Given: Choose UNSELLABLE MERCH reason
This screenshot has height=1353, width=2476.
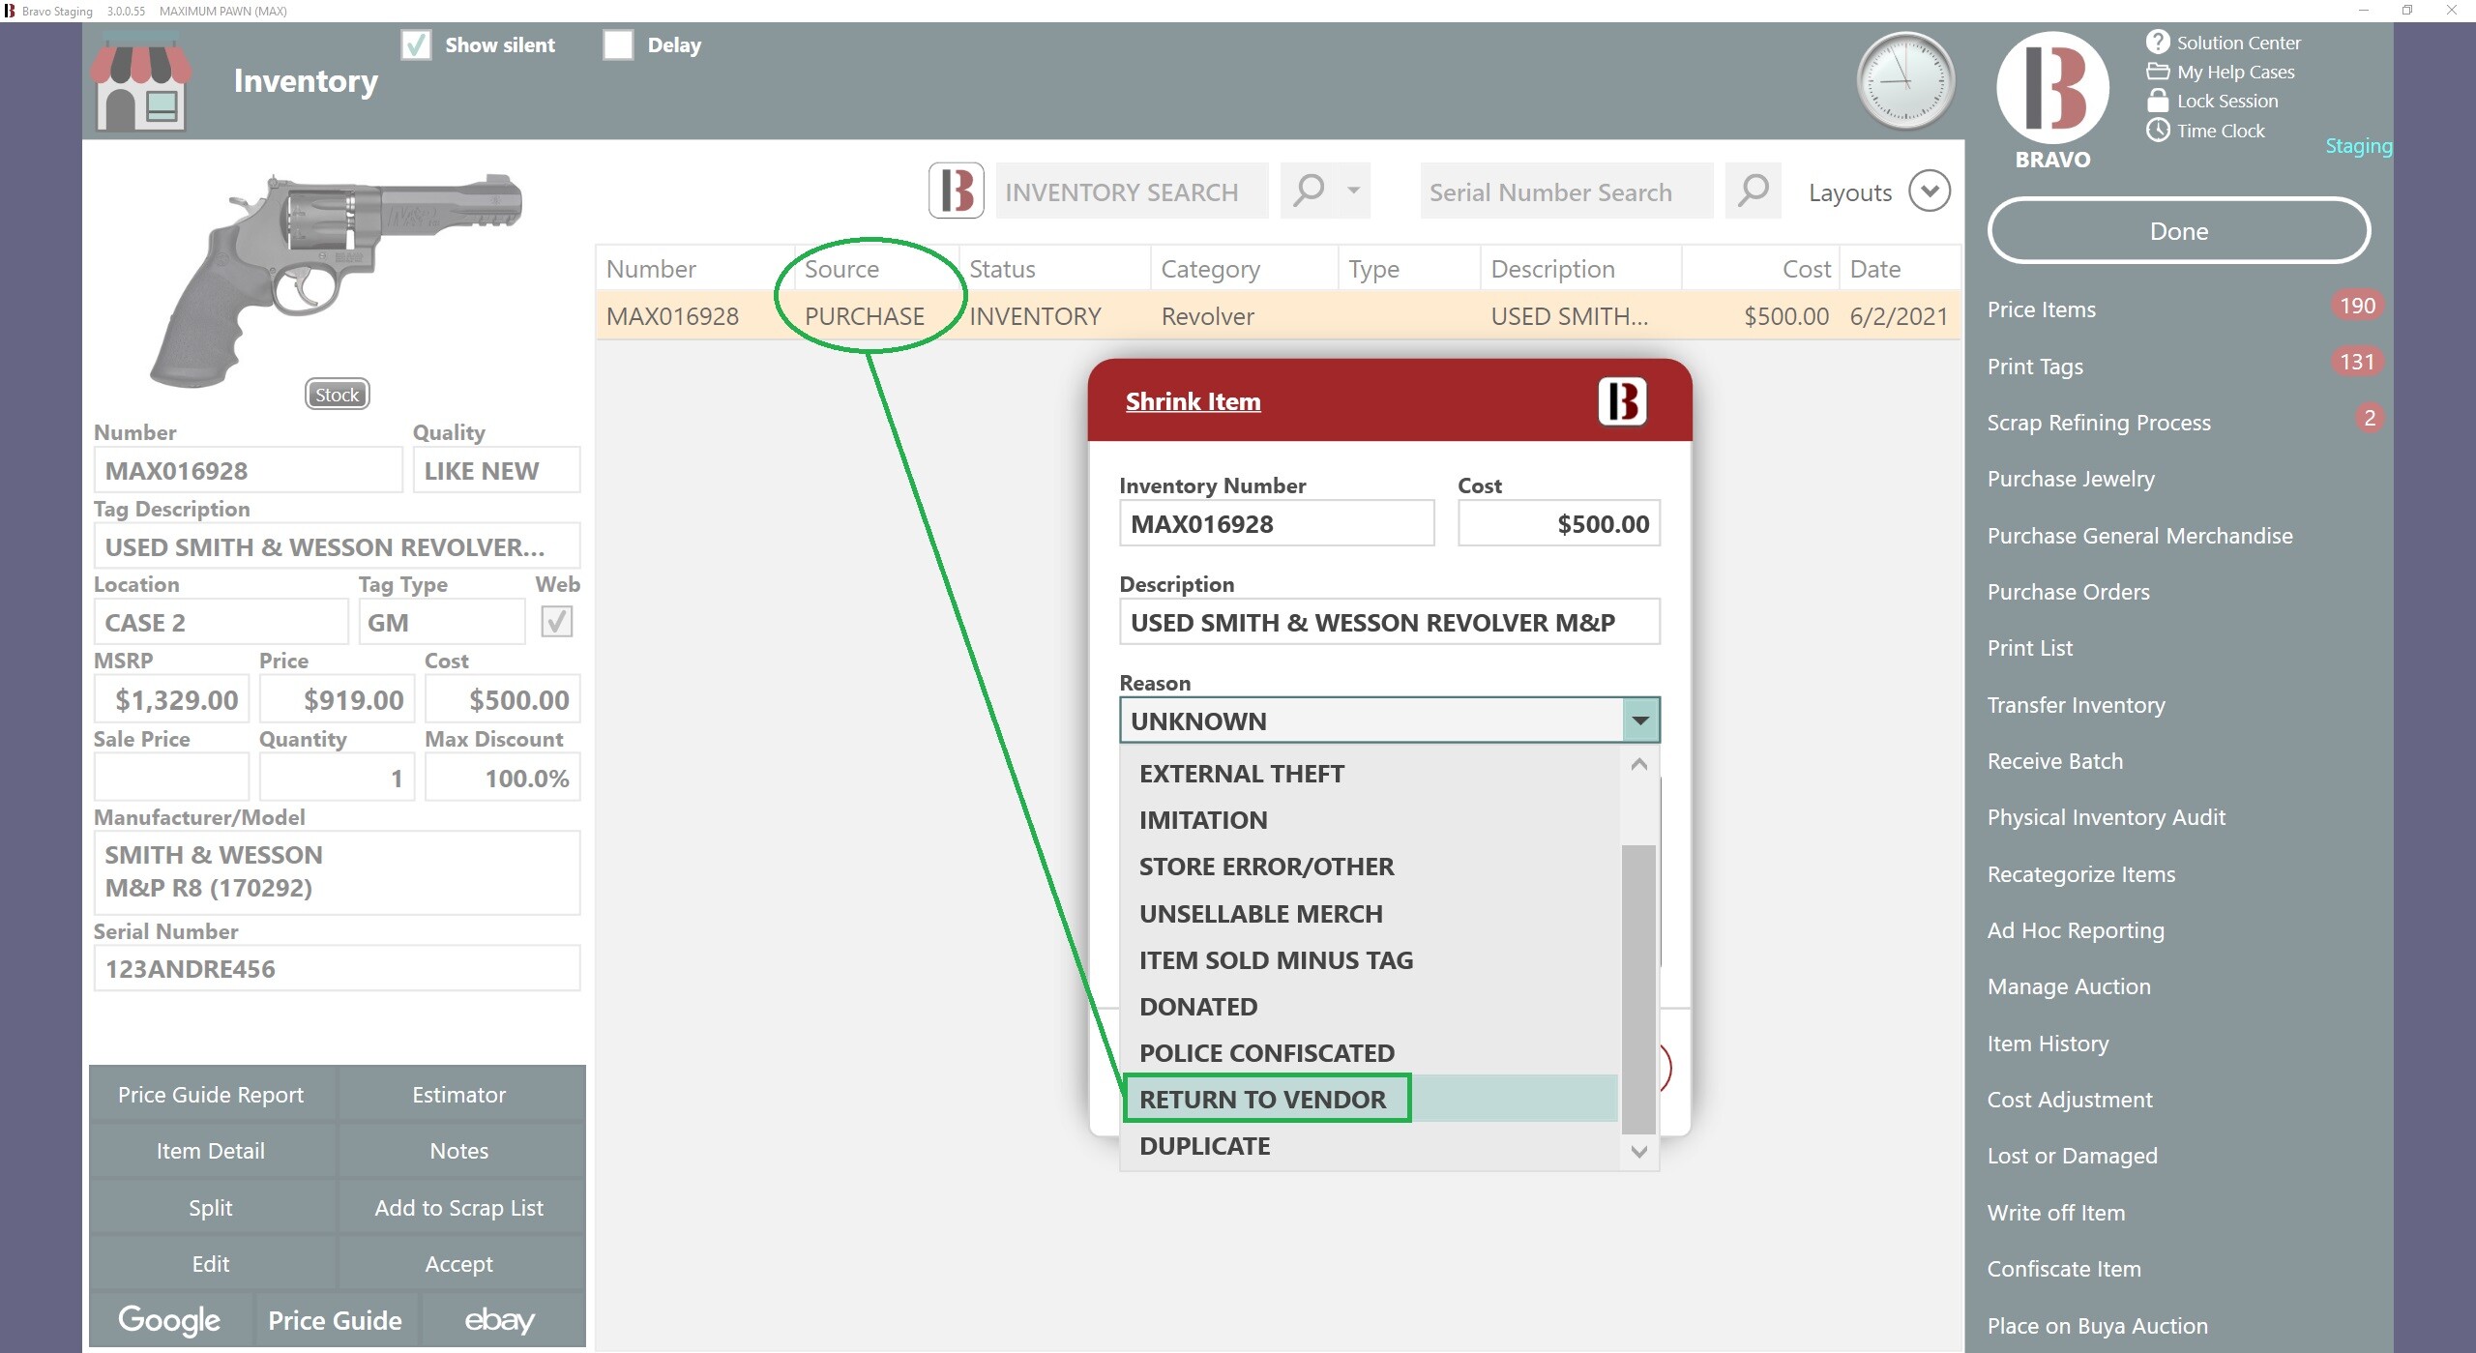Looking at the screenshot, I should click(x=1369, y=913).
